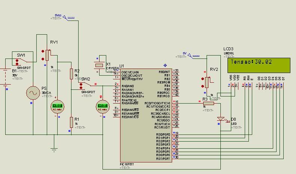The image size is (296, 174).
Task: Select resistor R3 body
Action: coord(208,103)
